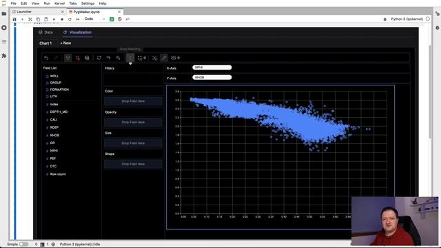Select the RDEP field in list

pyautogui.click(x=54, y=127)
